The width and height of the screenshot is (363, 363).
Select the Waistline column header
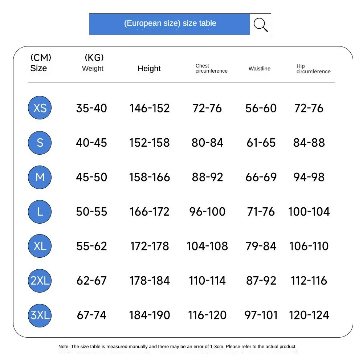pos(259,69)
